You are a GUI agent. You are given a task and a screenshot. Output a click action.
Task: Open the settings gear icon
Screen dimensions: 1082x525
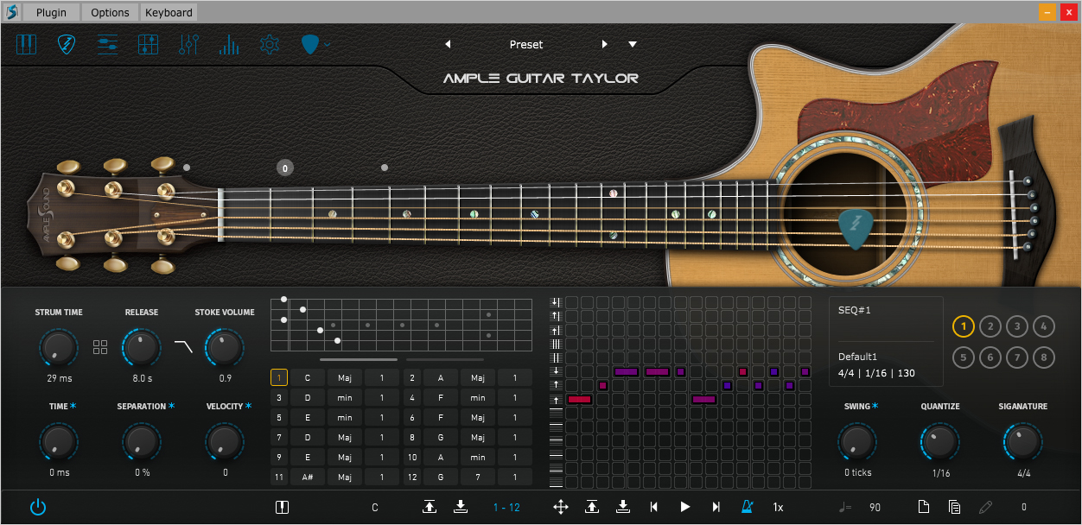pyautogui.click(x=270, y=45)
